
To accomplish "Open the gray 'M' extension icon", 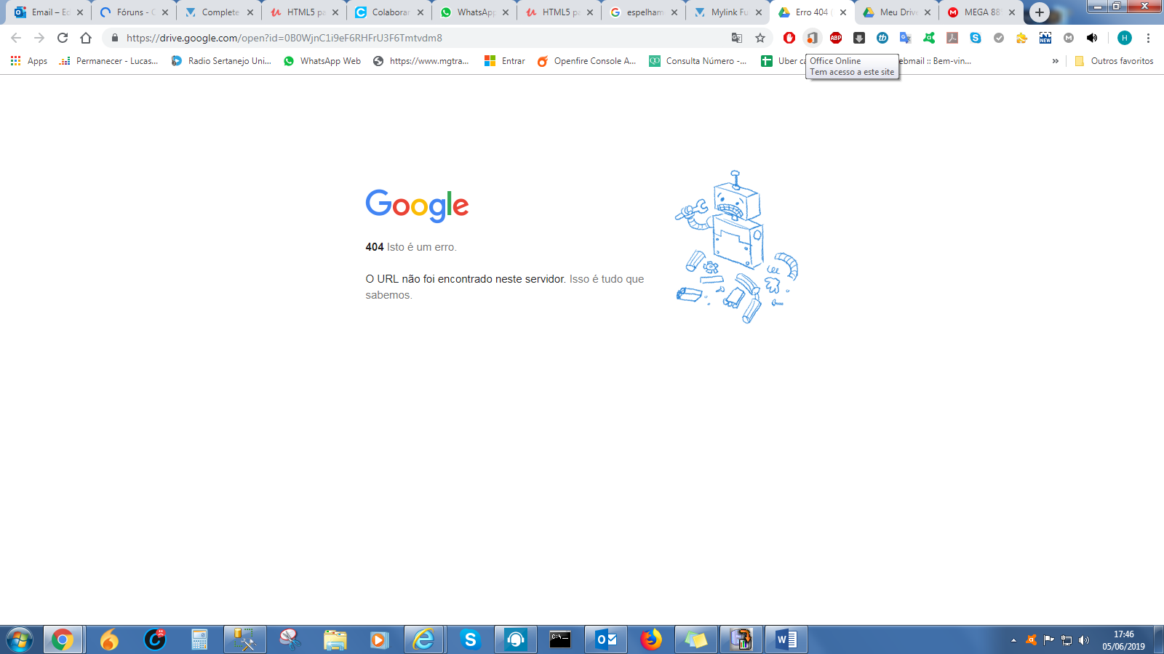I will (x=1069, y=38).
